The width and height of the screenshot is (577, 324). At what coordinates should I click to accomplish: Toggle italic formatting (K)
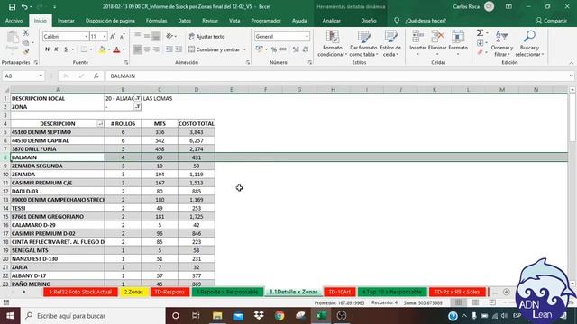tap(56, 49)
